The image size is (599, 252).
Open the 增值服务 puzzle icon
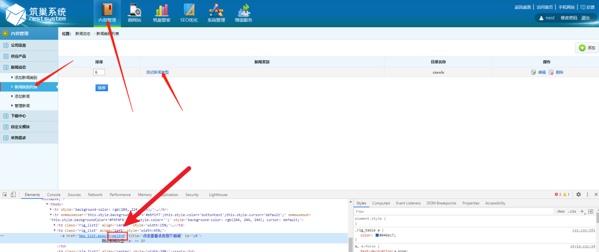coord(244,11)
